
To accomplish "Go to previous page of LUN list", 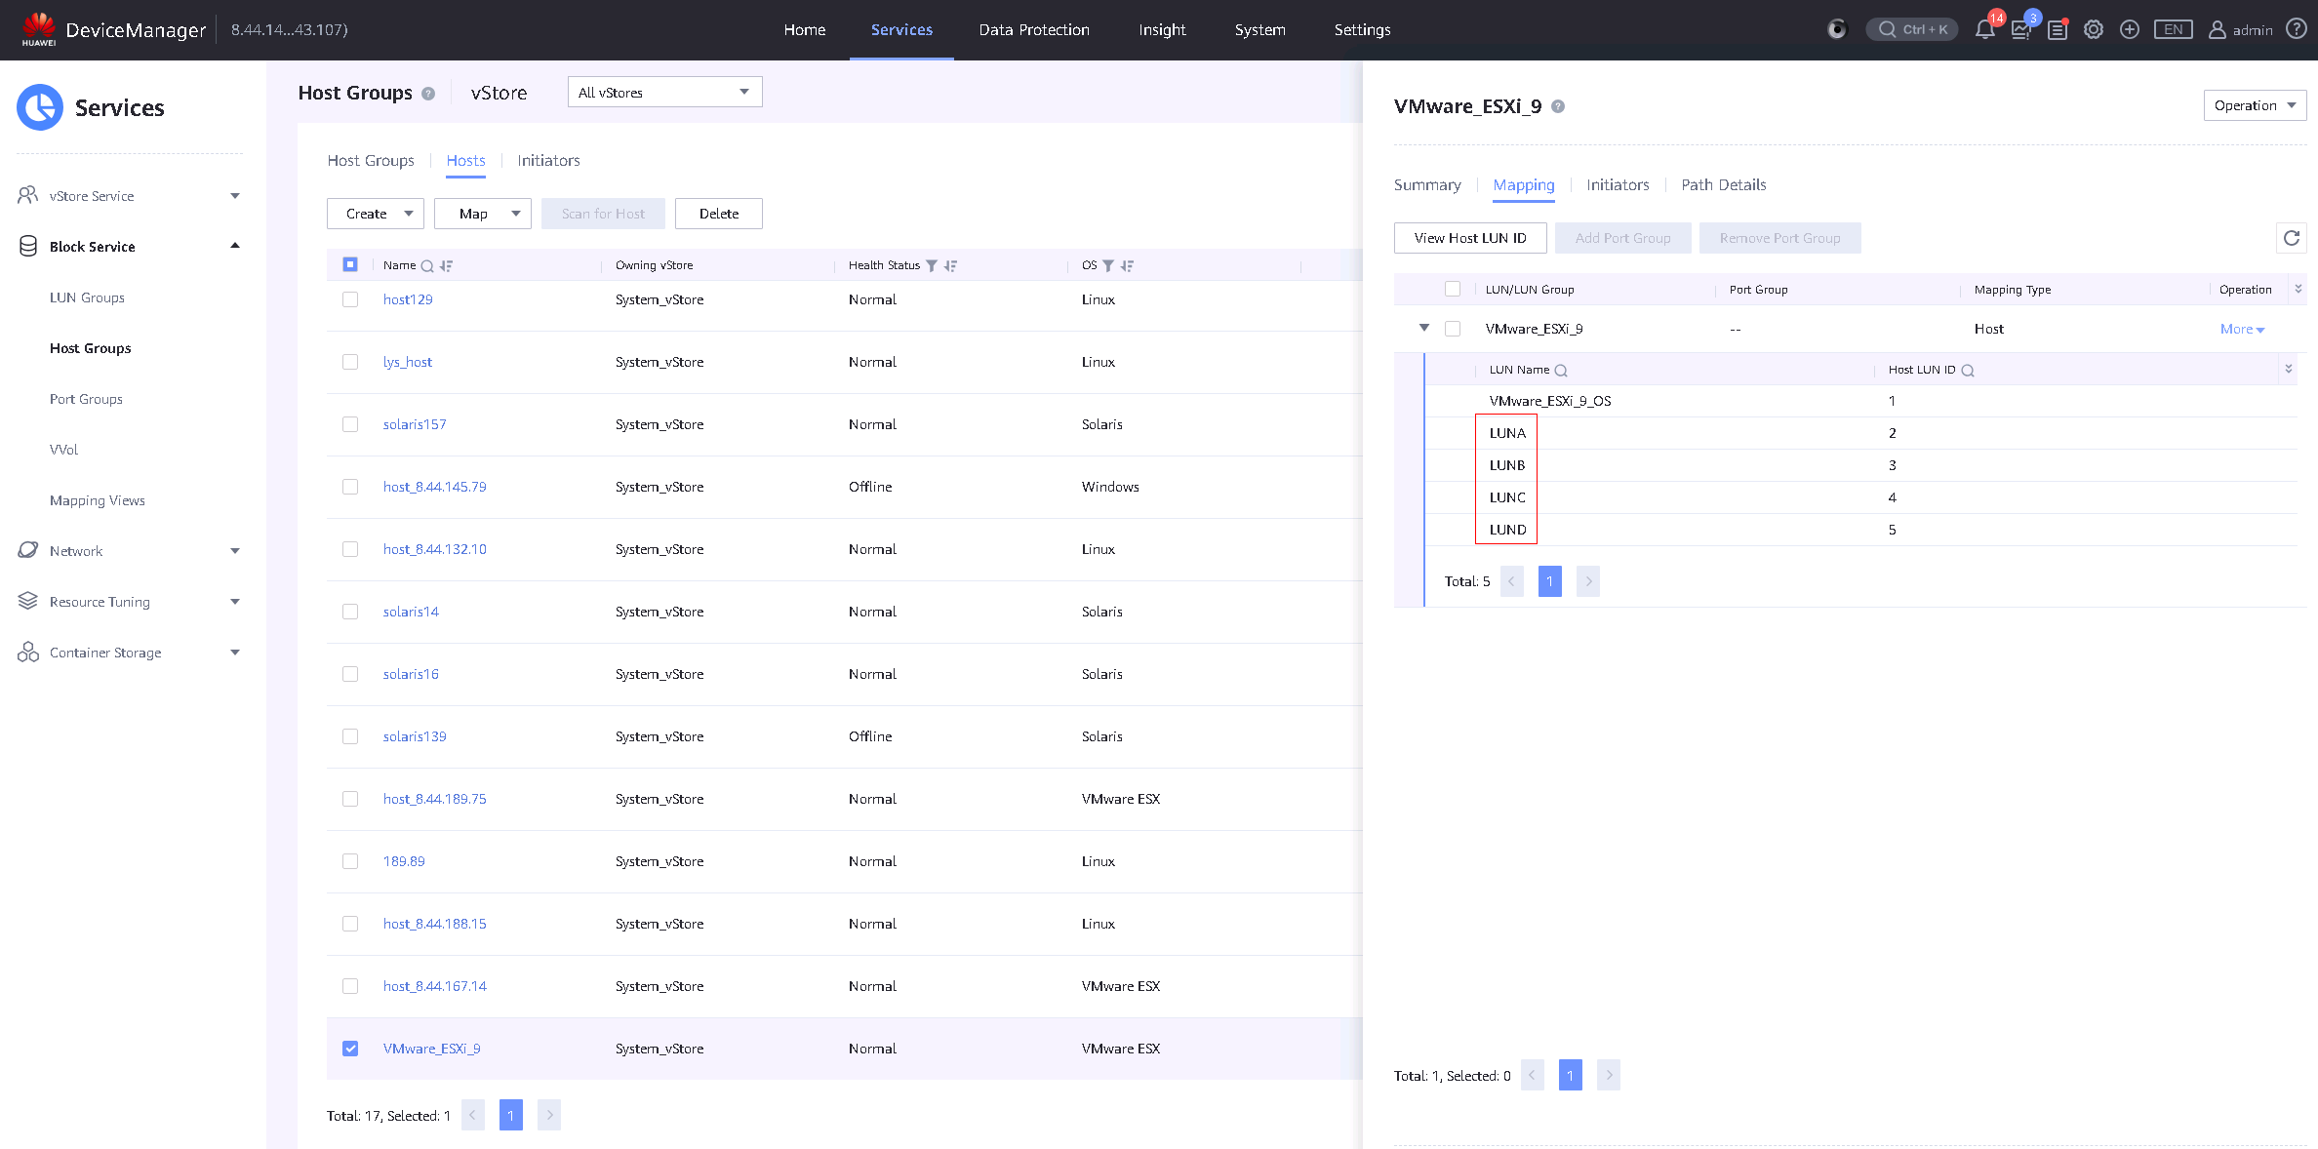I will (x=1512, y=581).
